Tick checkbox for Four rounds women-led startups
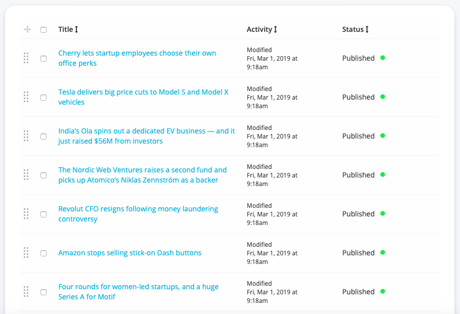 click(x=44, y=292)
